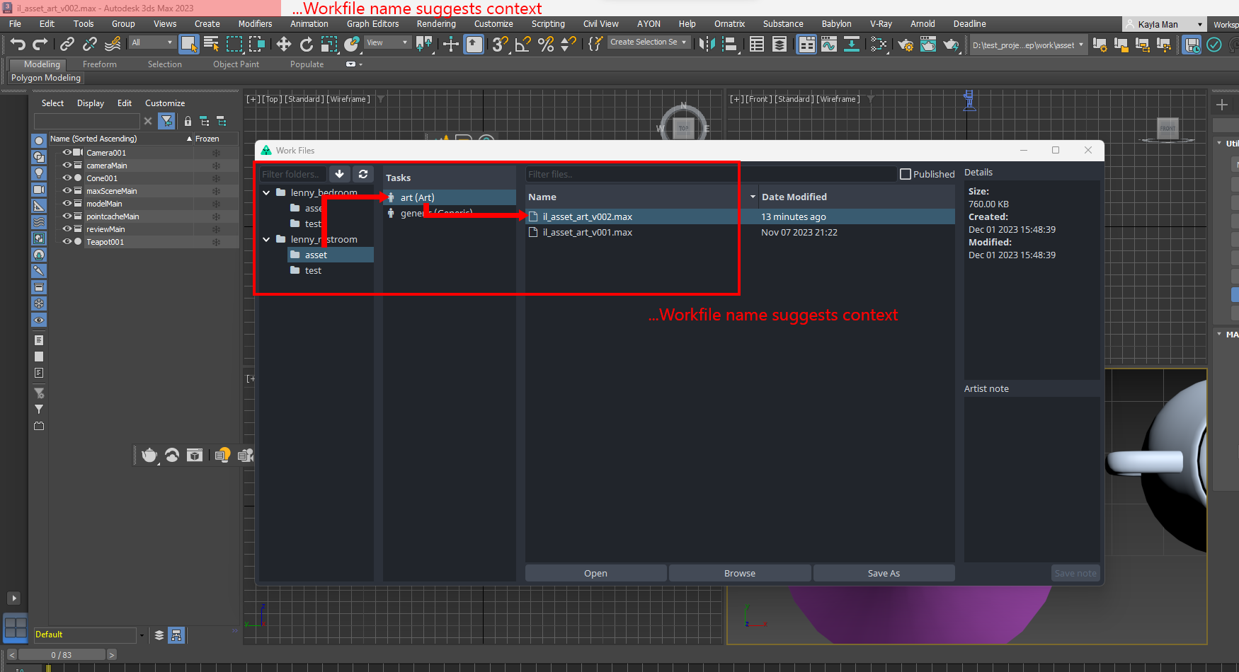This screenshot has height=672, width=1239.
Task: Open the Layer Explorer toolbar icon
Action: point(780,45)
